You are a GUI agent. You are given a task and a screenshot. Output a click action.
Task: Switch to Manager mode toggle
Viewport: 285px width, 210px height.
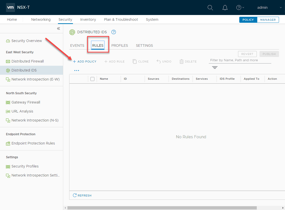pyautogui.click(x=268, y=20)
